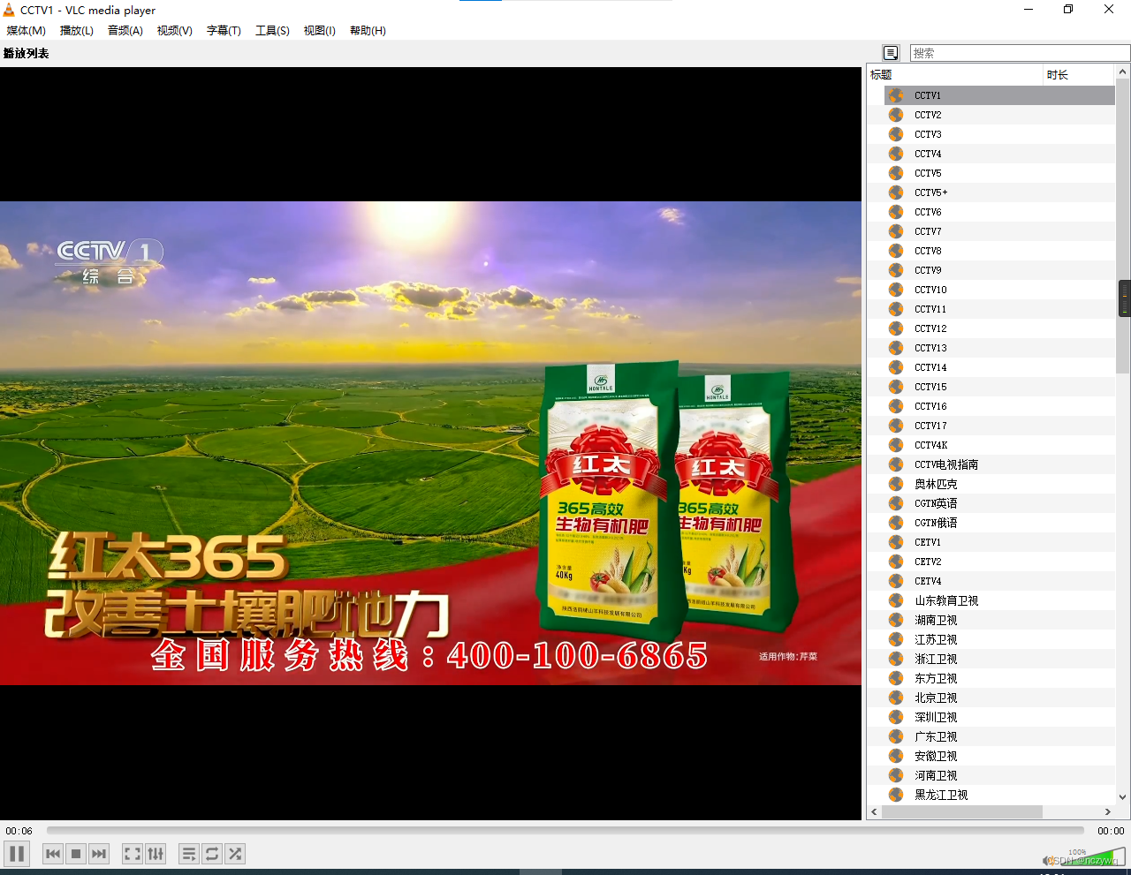Select 江苏卫视 in the playlist
The image size is (1131, 875).
[x=999, y=639]
